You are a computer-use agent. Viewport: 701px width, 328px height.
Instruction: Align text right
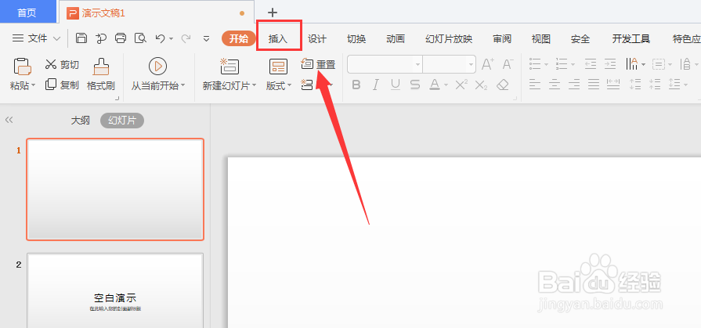[x=574, y=84]
